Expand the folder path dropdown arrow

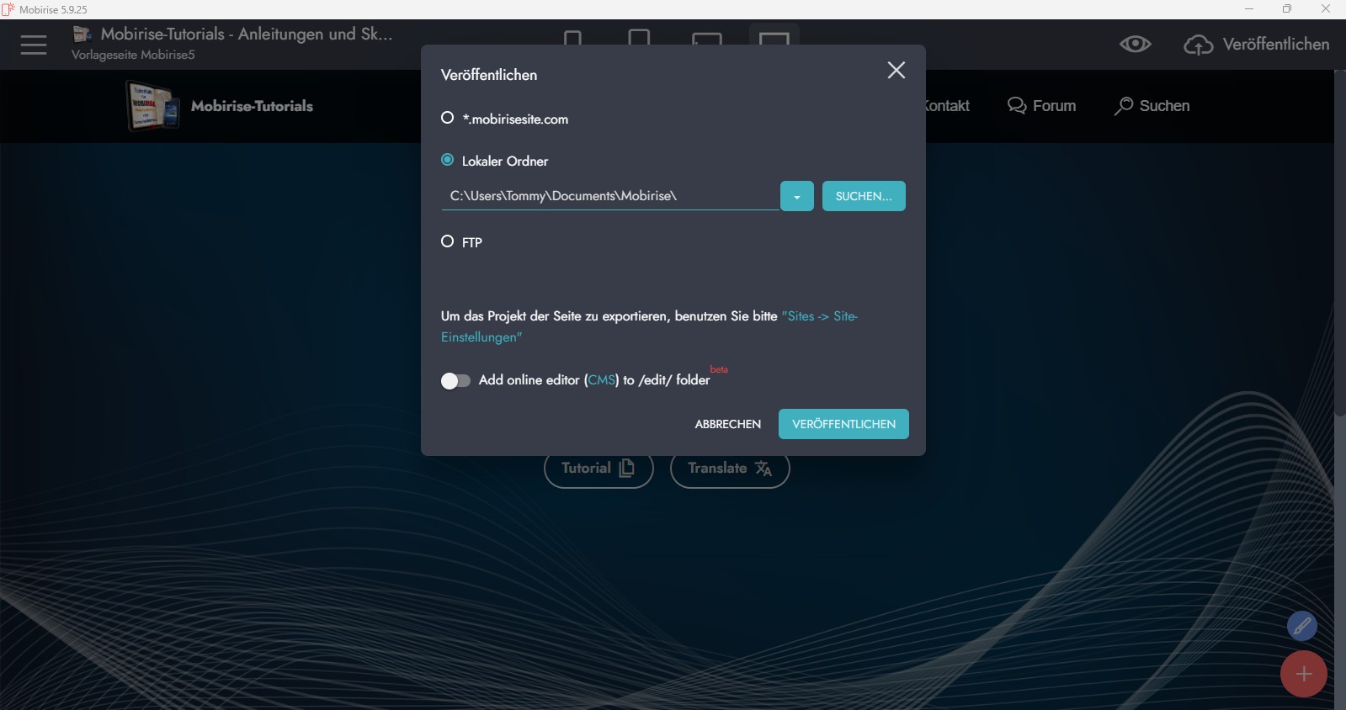click(796, 196)
